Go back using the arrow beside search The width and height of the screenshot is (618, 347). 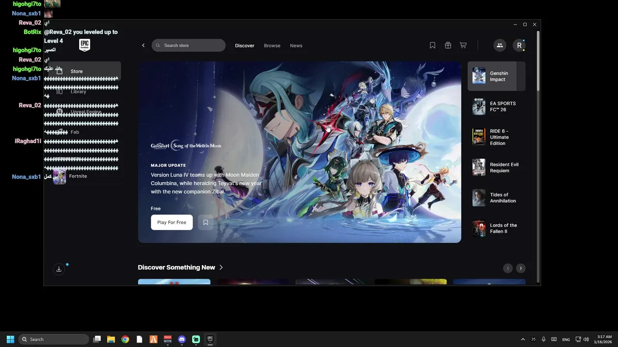(x=143, y=45)
